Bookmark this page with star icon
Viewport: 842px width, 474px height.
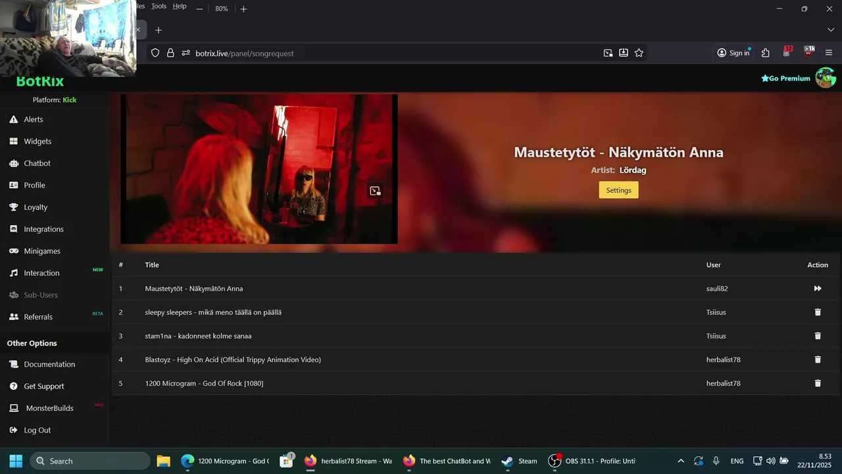[x=639, y=53]
